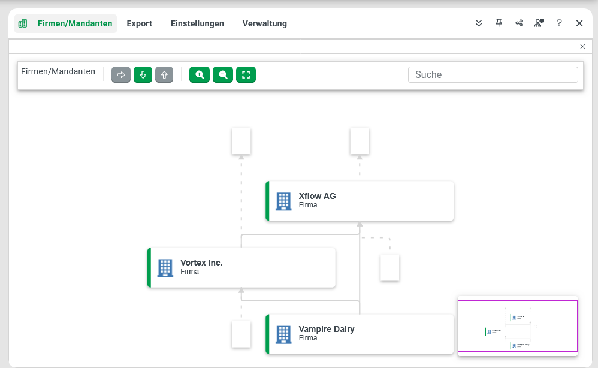Screen dimensions: 598x368
Task: Zoom in on the company diagram
Action: [200, 75]
